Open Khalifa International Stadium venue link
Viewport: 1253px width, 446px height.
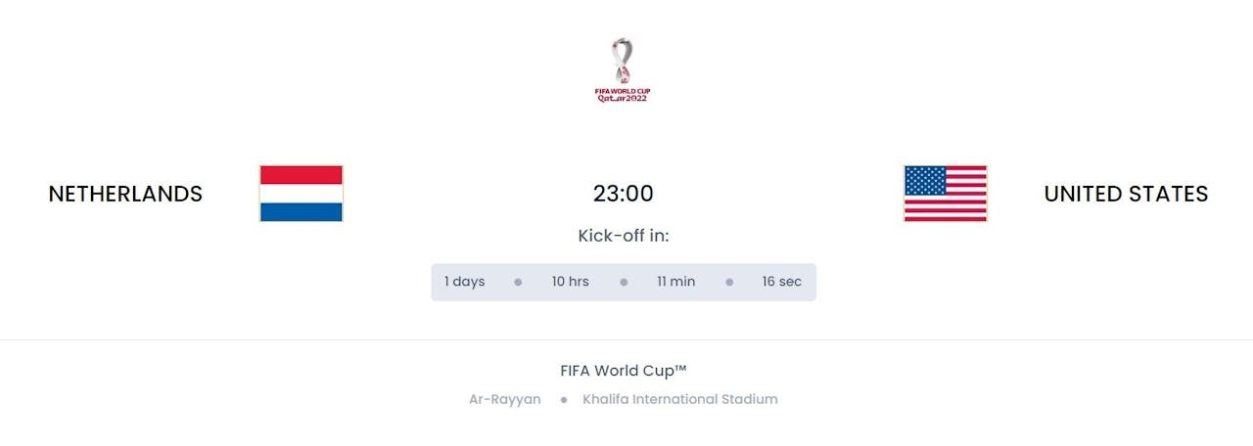[680, 399]
